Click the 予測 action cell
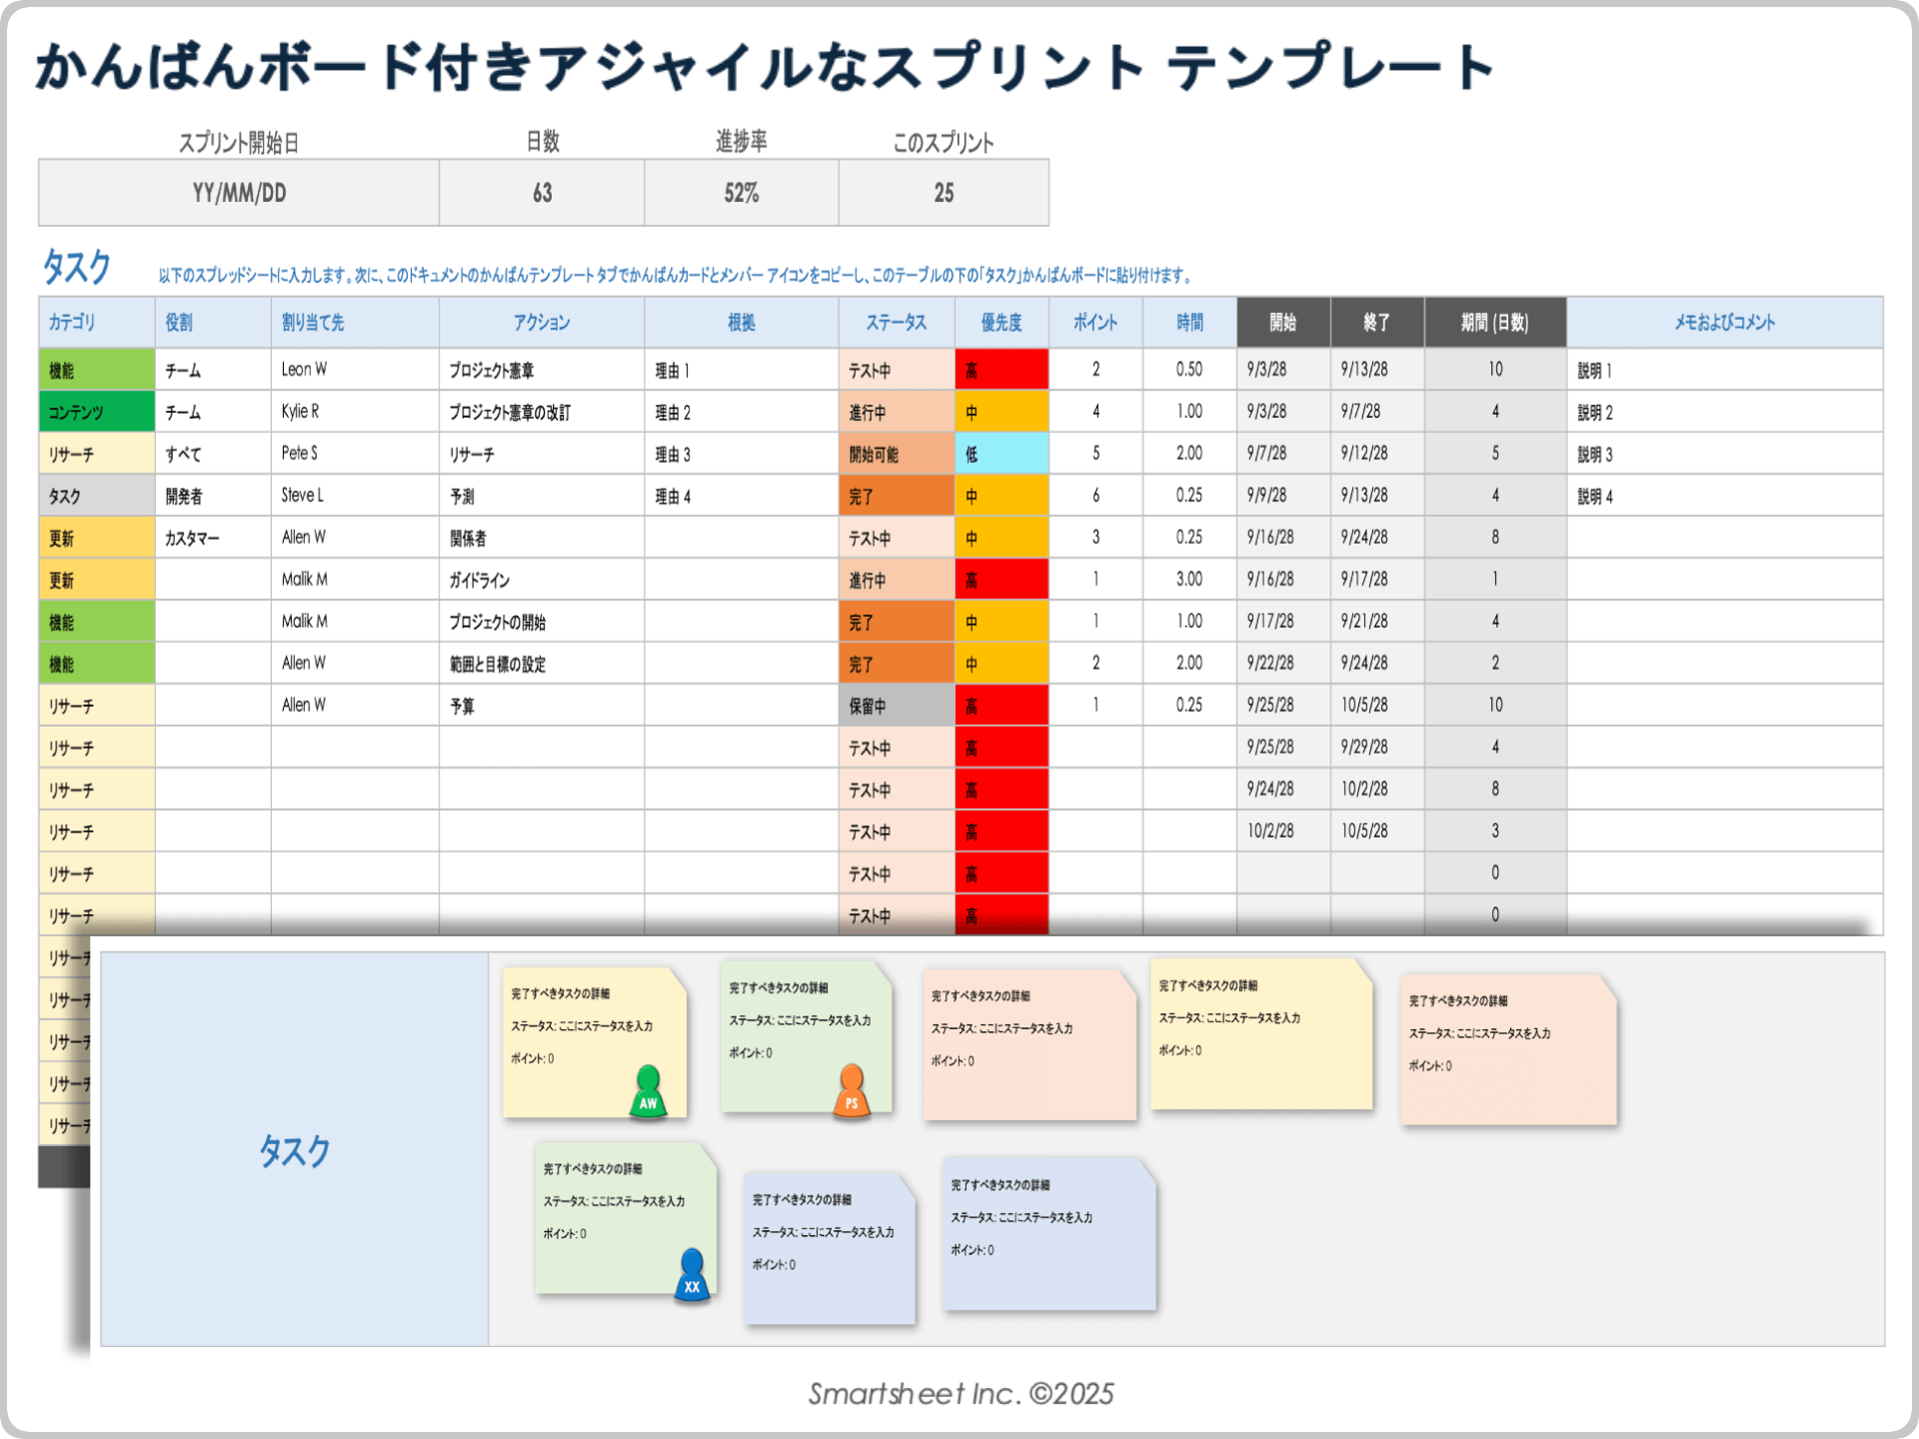 pos(542,496)
